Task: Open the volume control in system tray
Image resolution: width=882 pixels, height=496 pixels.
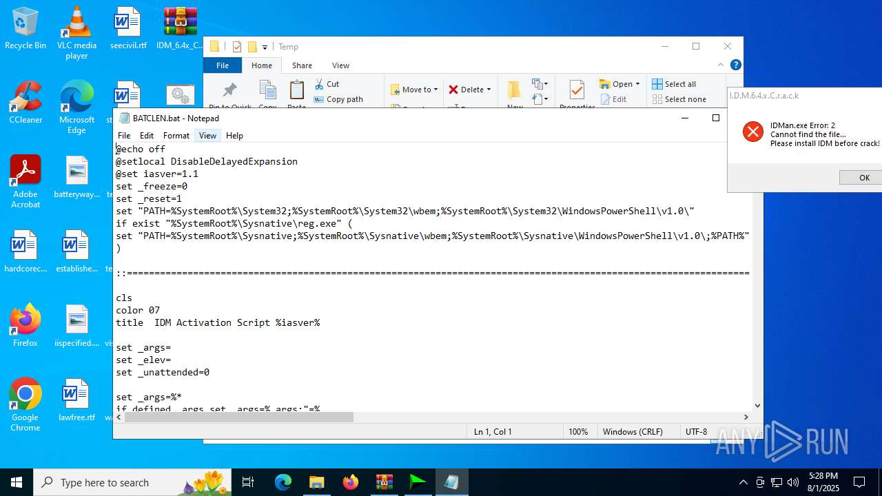Action: pos(793,482)
